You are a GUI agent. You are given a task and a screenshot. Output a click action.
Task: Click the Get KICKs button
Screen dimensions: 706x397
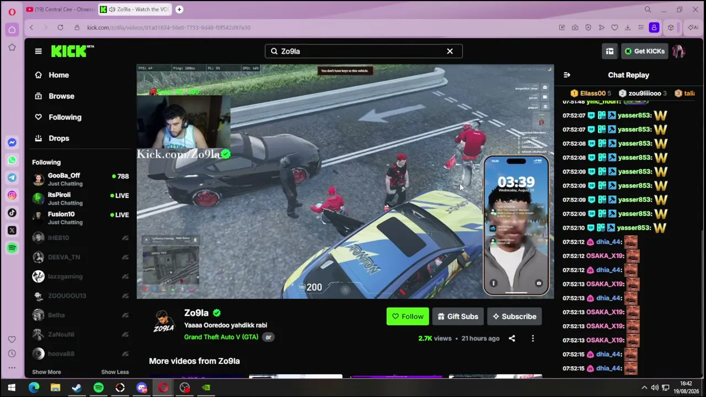[644, 51]
